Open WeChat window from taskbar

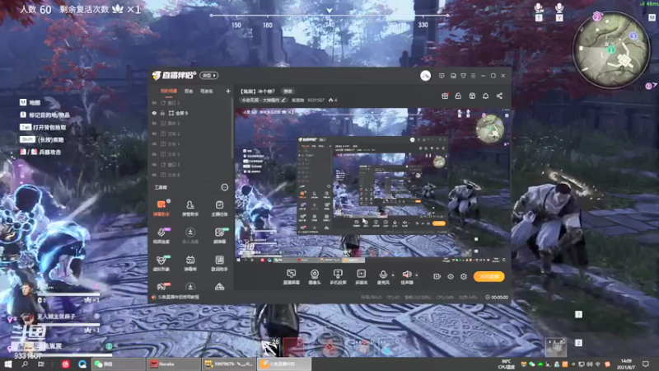click(x=118, y=364)
